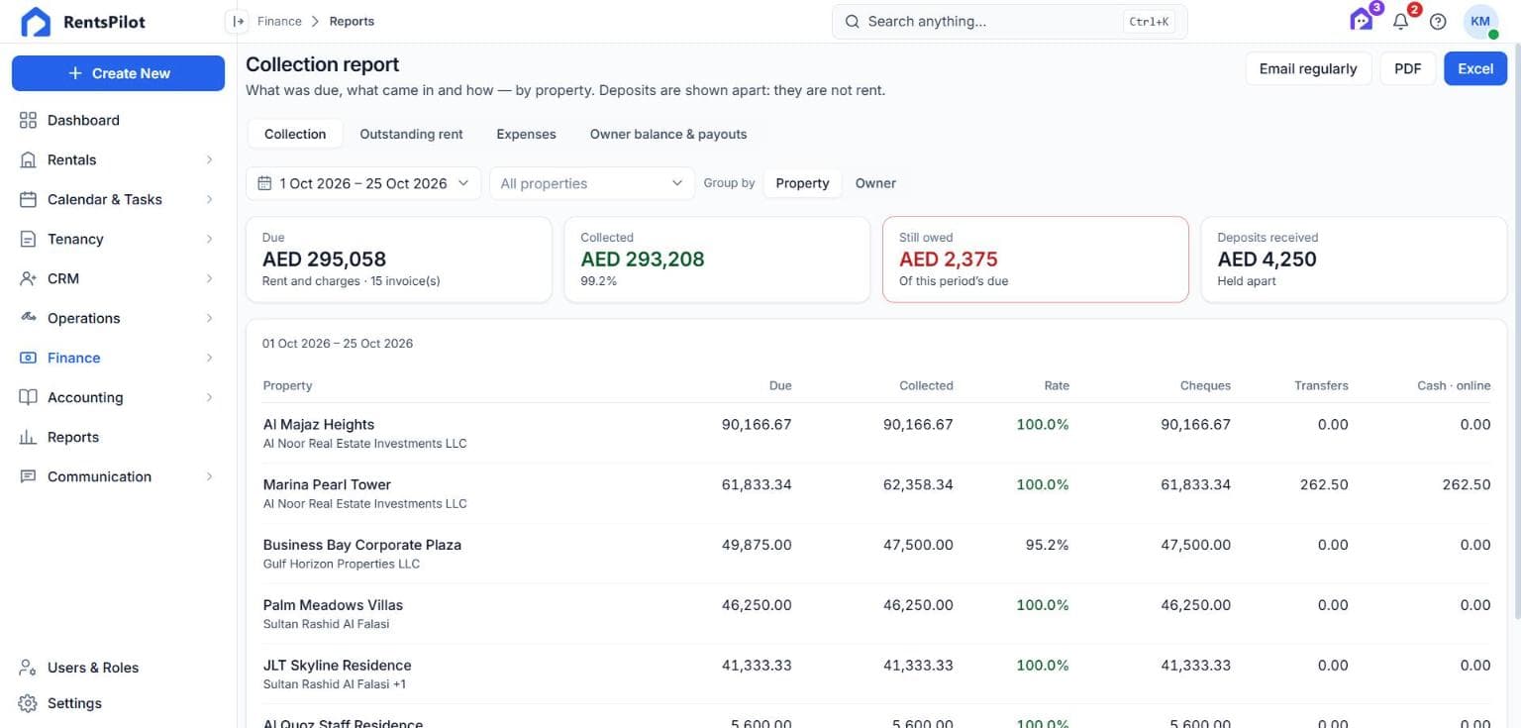Focus the Search anything field
The image size is (1521, 728).
point(1009,21)
